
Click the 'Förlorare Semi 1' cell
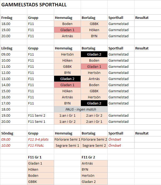[x=67, y=140]
